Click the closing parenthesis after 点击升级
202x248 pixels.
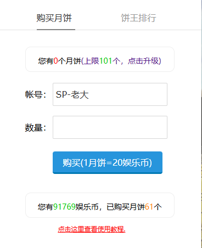[160, 61]
